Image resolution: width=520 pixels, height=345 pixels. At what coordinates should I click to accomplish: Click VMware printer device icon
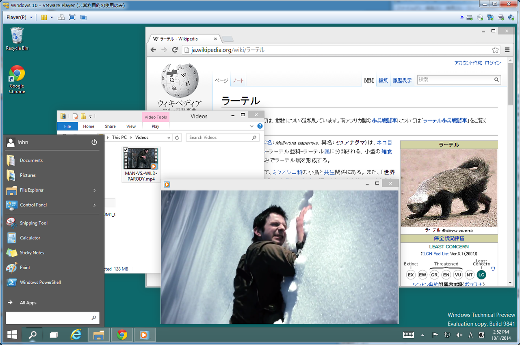[501, 17]
